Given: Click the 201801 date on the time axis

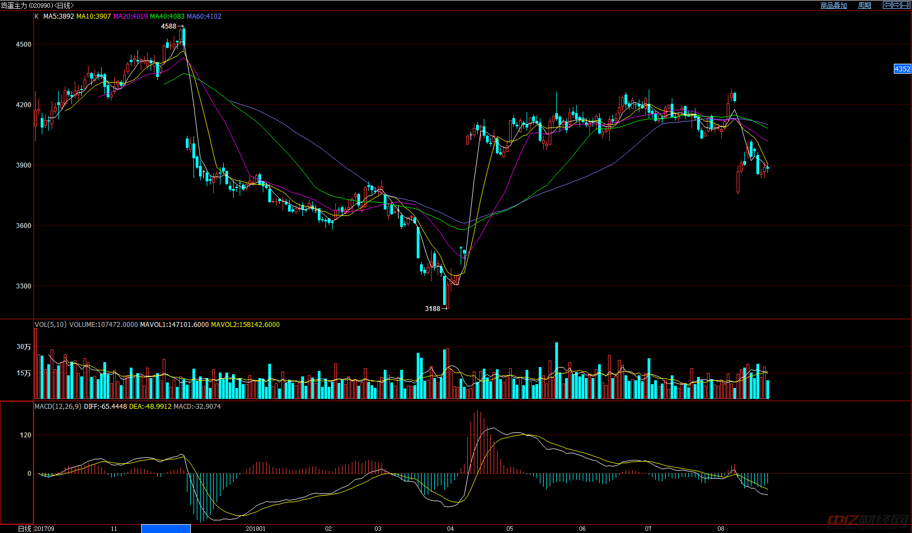Looking at the screenshot, I should click(x=256, y=529).
